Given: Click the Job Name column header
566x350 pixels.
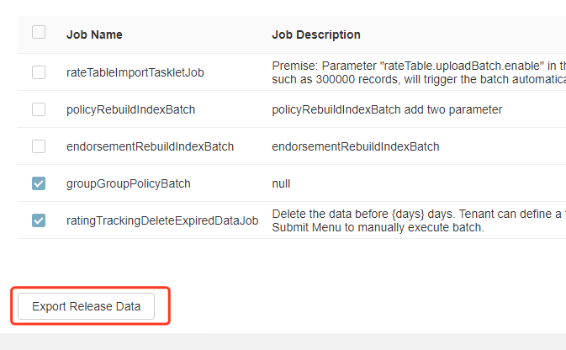Looking at the screenshot, I should click(94, 34).
